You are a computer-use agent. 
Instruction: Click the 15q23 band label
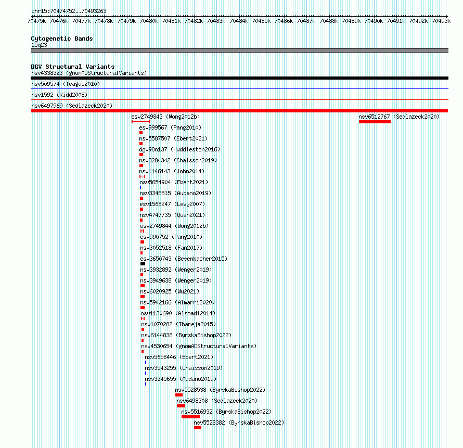point(39,45)
